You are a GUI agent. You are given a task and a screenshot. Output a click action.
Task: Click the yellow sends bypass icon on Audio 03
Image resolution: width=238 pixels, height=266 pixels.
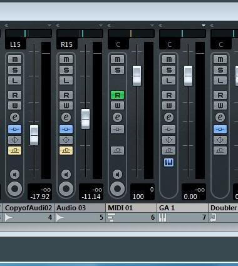coord(66,150)
